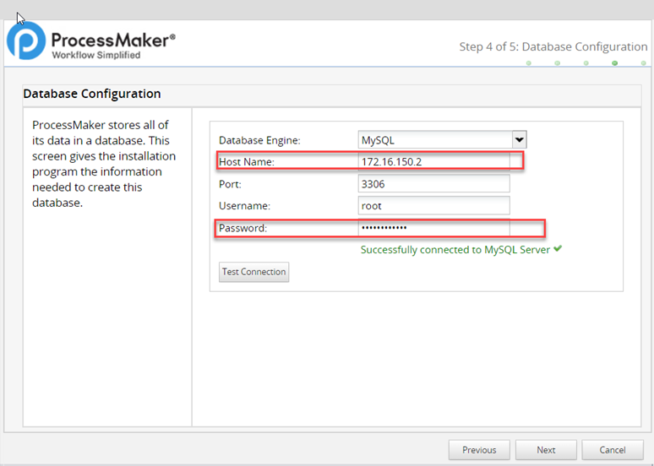Select the Password input field

[433, 228]
